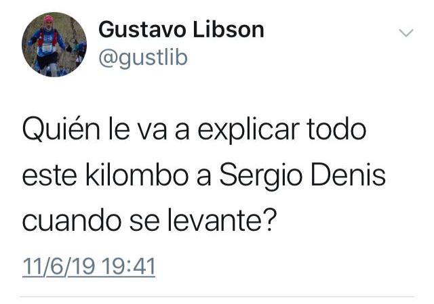Viewport: 434px width, 304px height.
Task: Click the first name Gustavo in the header
Action: click(x=142, y=30)
